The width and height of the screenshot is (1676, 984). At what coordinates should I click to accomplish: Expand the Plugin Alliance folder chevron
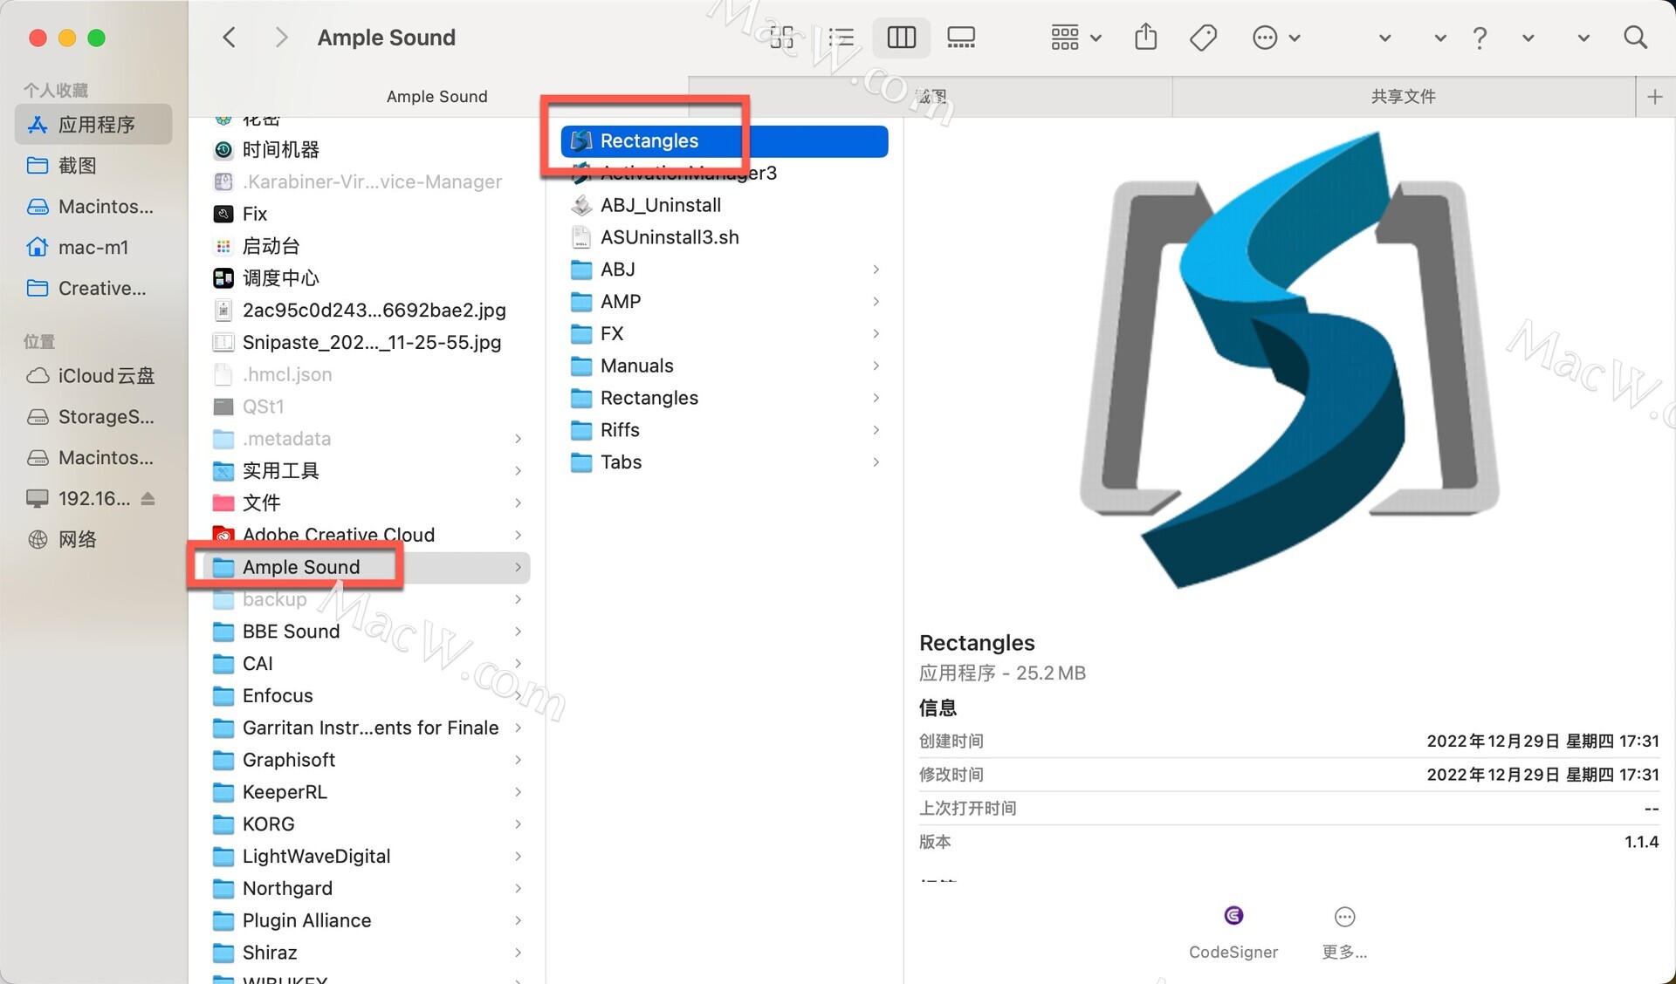click(519, 921)
